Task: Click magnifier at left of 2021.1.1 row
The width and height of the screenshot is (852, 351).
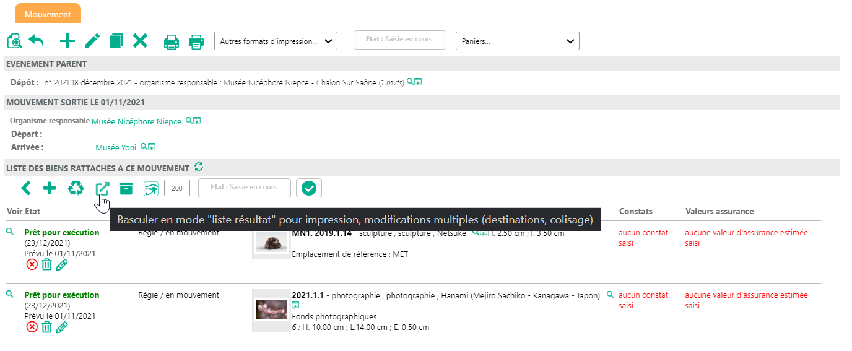Action: [x=9, y=294]
